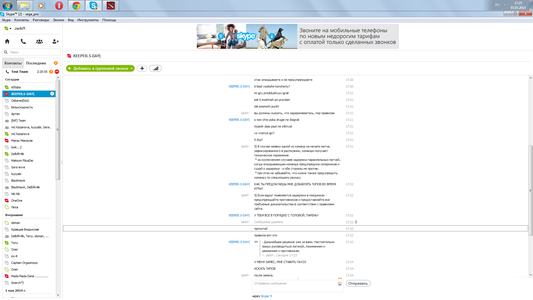The image size is (533, 300).
Task: Select Delbfin4ik contact
Action: (29, 154)
